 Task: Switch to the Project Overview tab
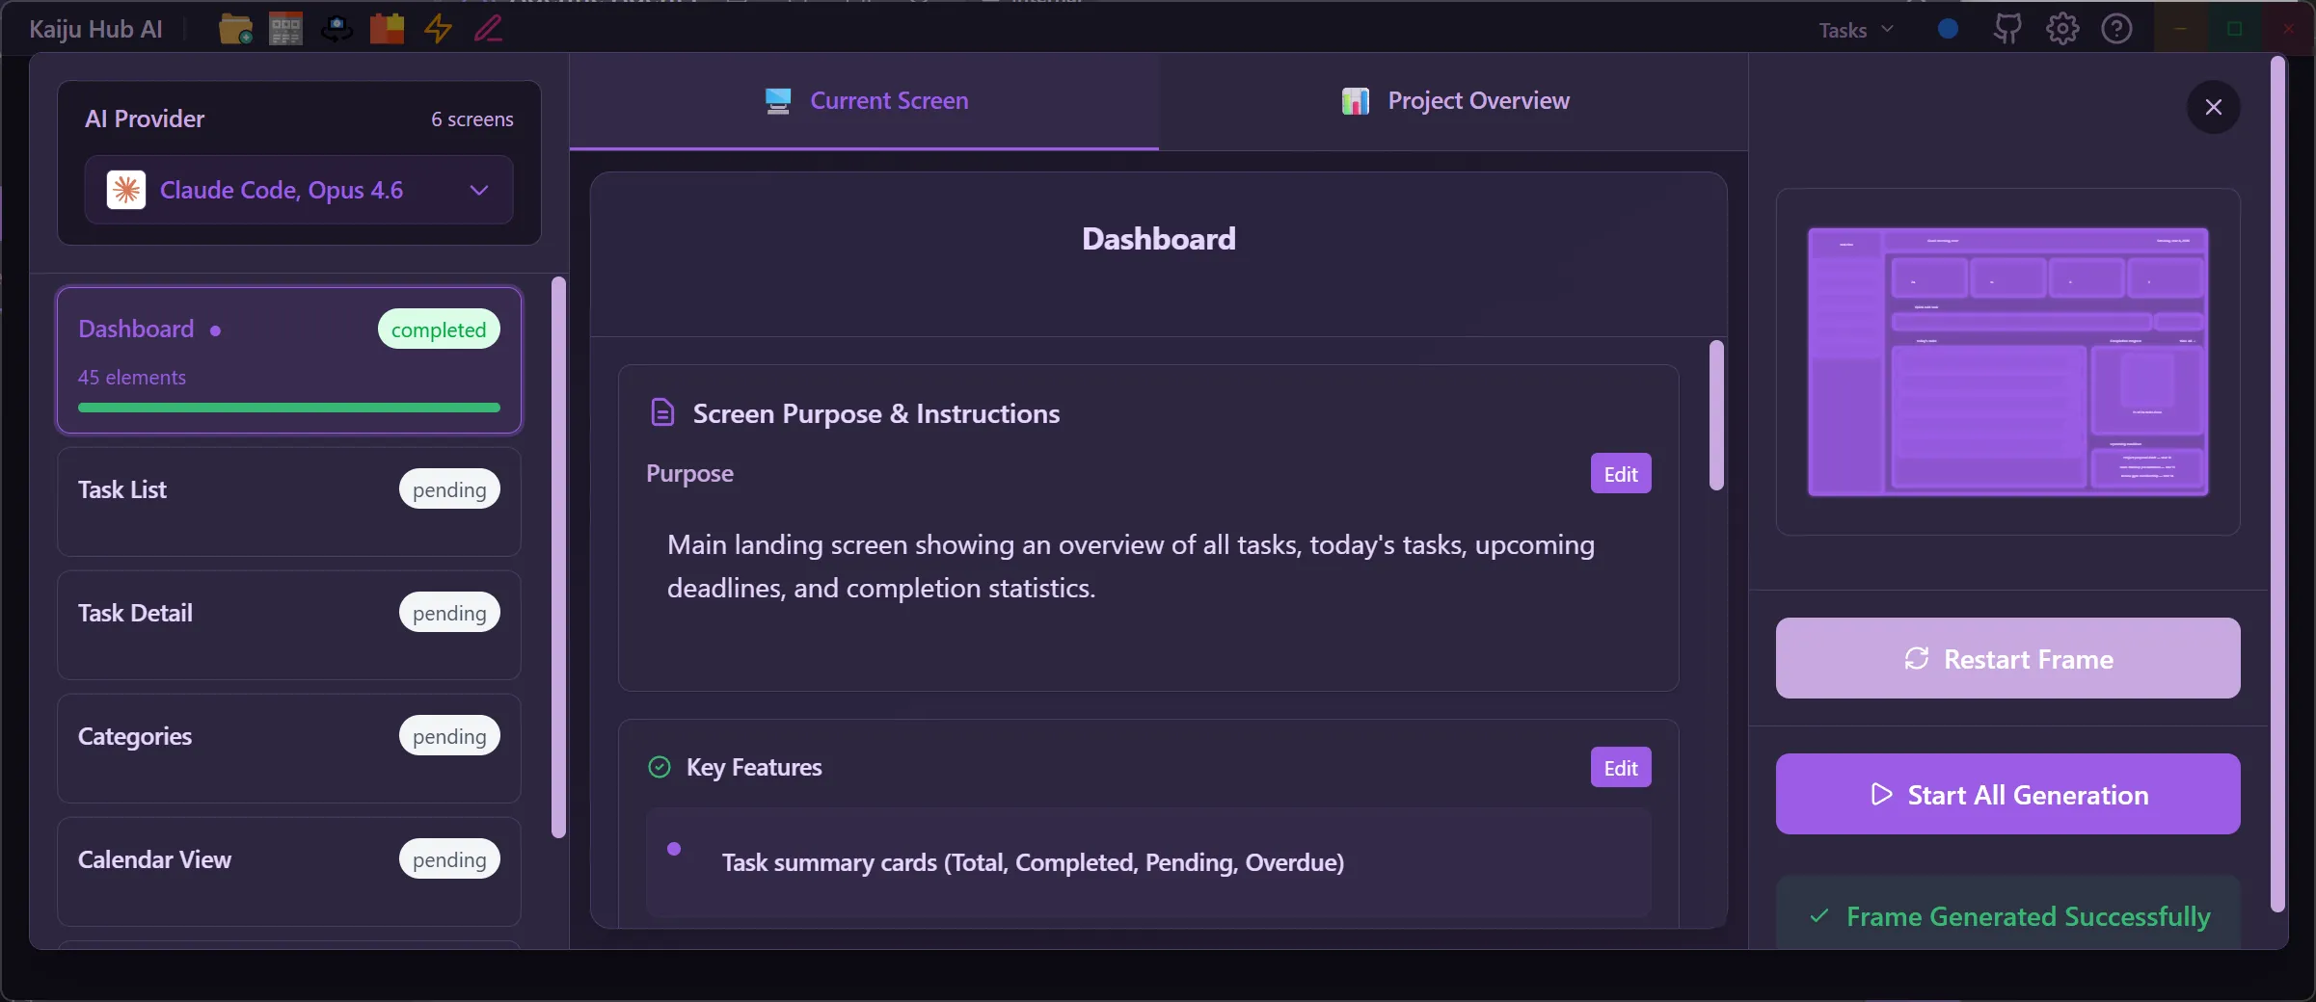point(1454,101)
